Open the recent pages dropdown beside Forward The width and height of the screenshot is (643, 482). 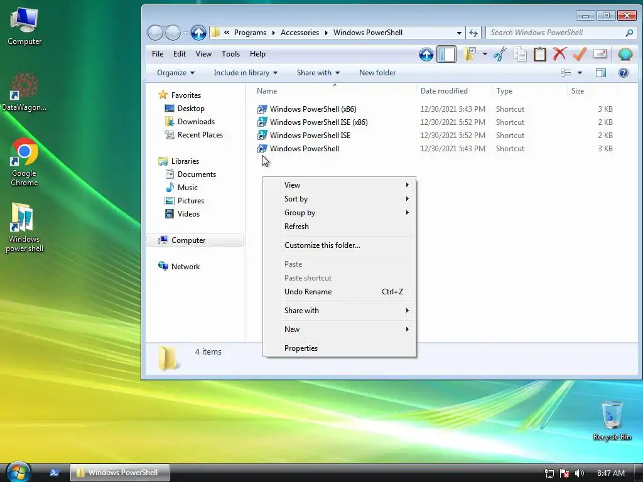(186, 33)
